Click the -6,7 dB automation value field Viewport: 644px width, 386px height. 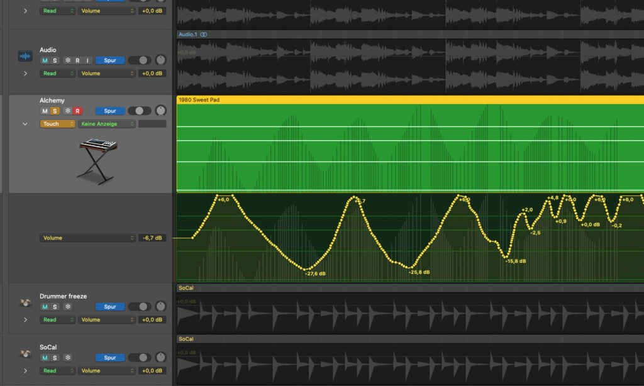tap(152, 238)
